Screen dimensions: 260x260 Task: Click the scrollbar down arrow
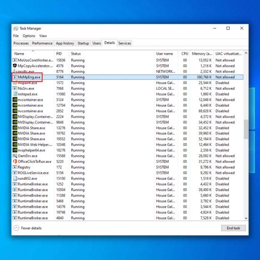click(246, 218)
